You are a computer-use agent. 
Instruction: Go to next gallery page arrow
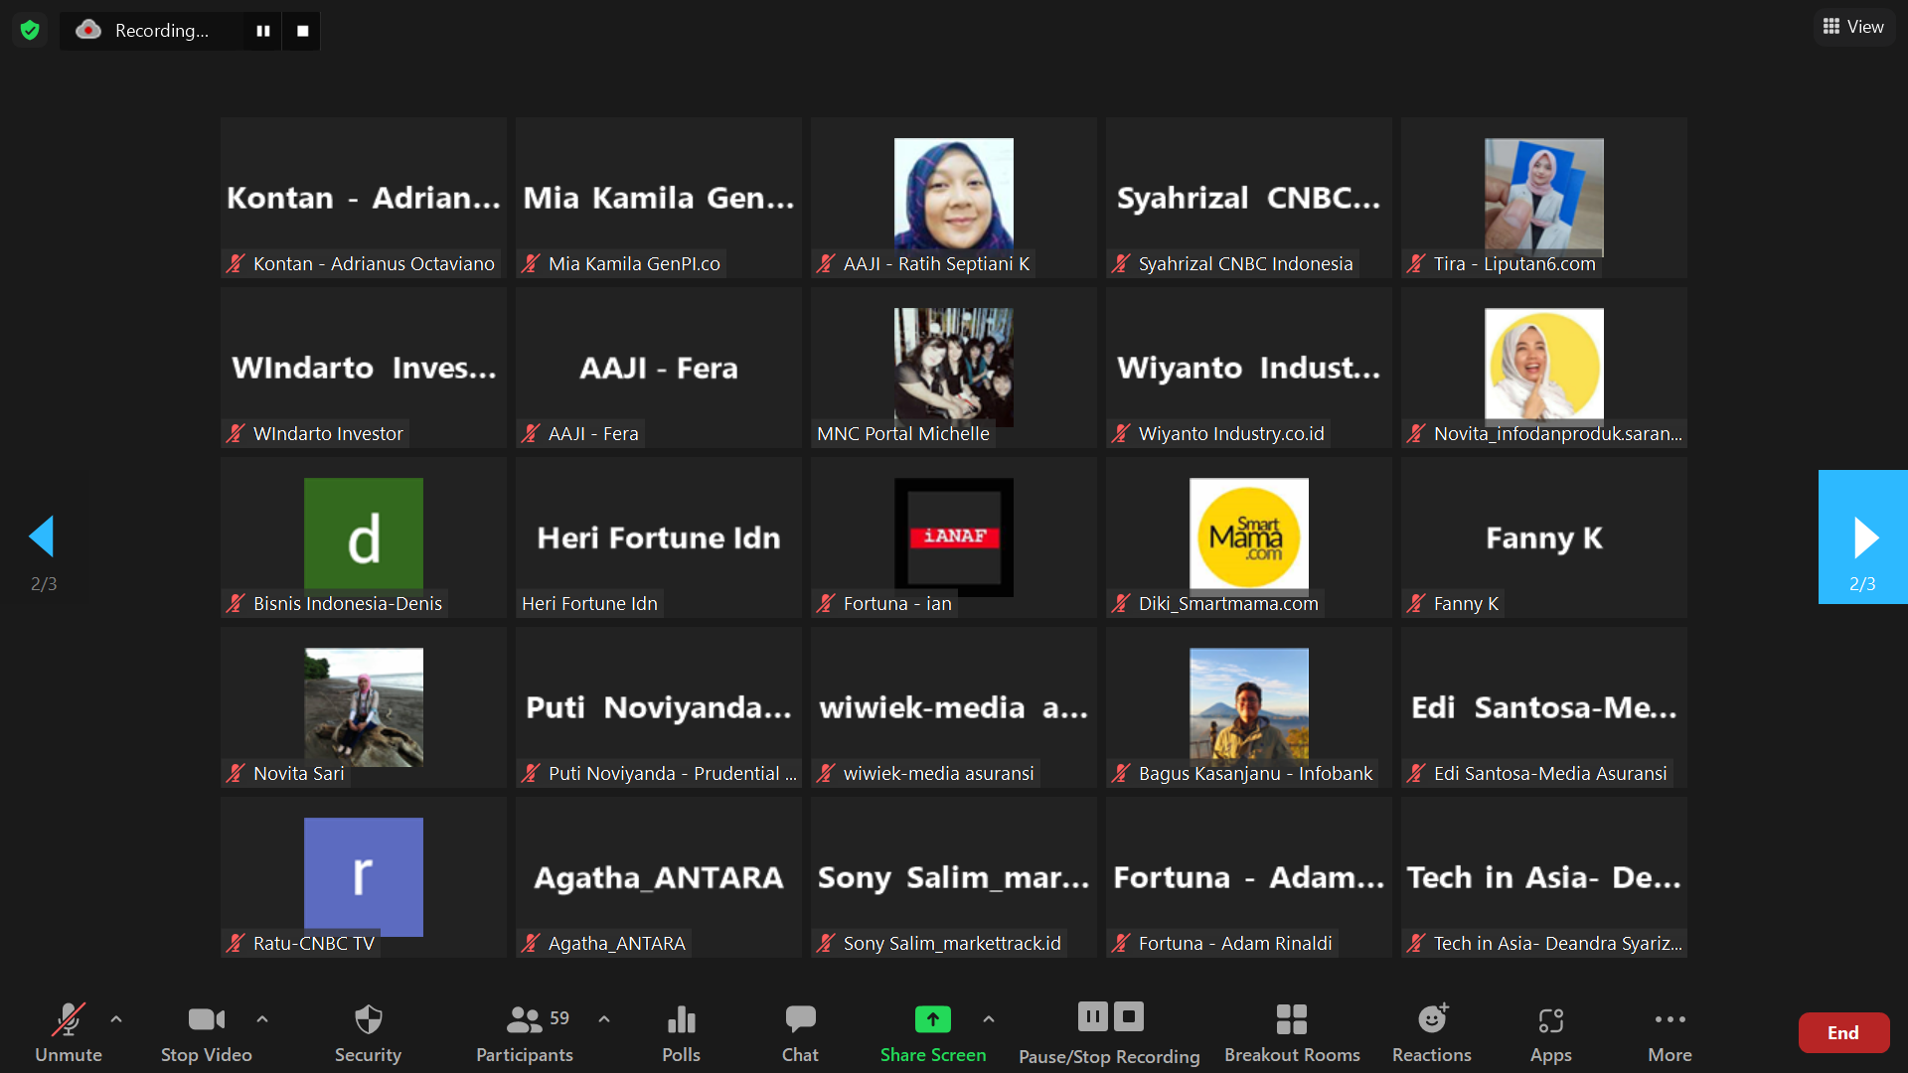1863,537
